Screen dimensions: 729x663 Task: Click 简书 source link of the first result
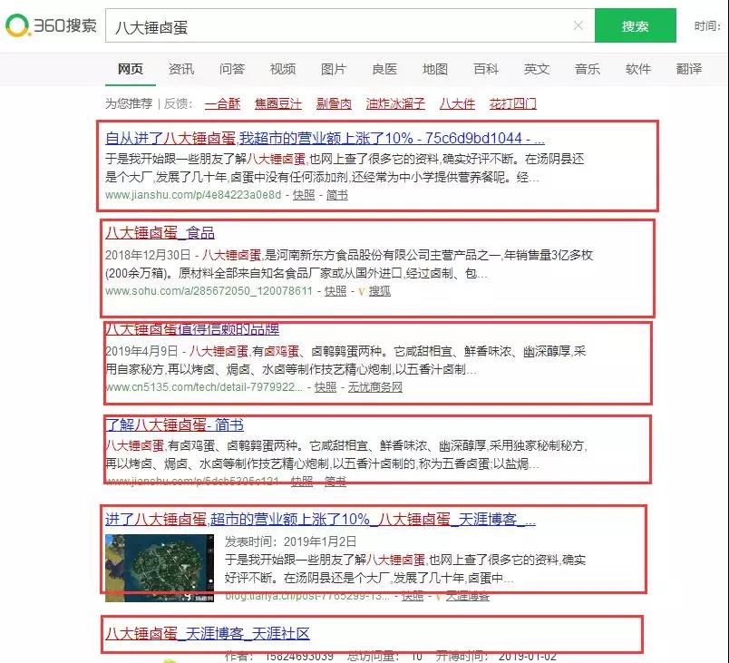coord(336,195)
